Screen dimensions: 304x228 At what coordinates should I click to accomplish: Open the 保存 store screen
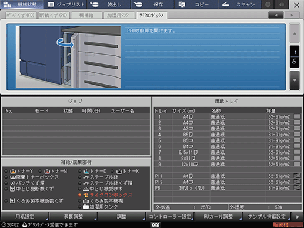152,4
